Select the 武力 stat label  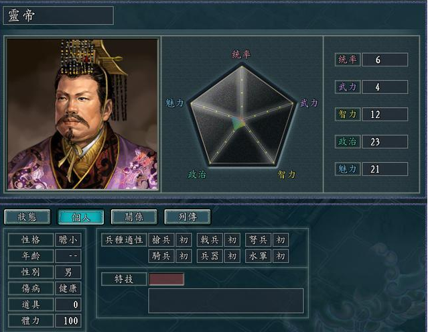click(348, 87)
